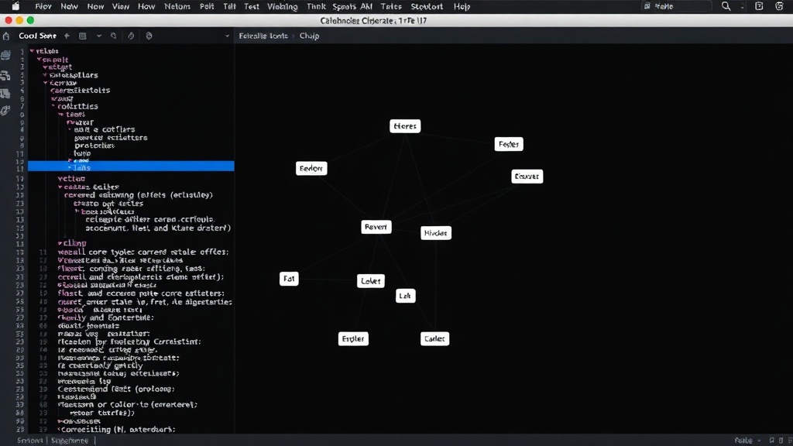Select the Hivdar graph node
Viewport: 793px width, 446px height.
click(x=435, y=233)
